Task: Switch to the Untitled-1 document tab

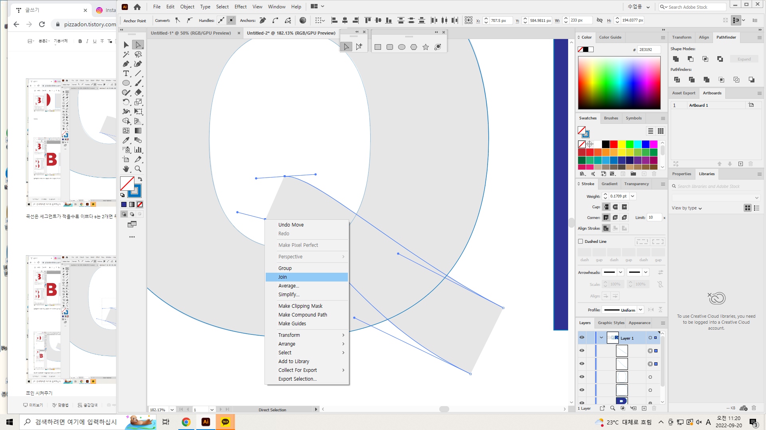Action: point(191,33)
